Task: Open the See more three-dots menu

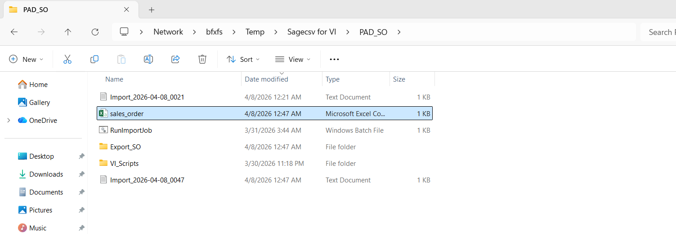Action: pos(334,59)
